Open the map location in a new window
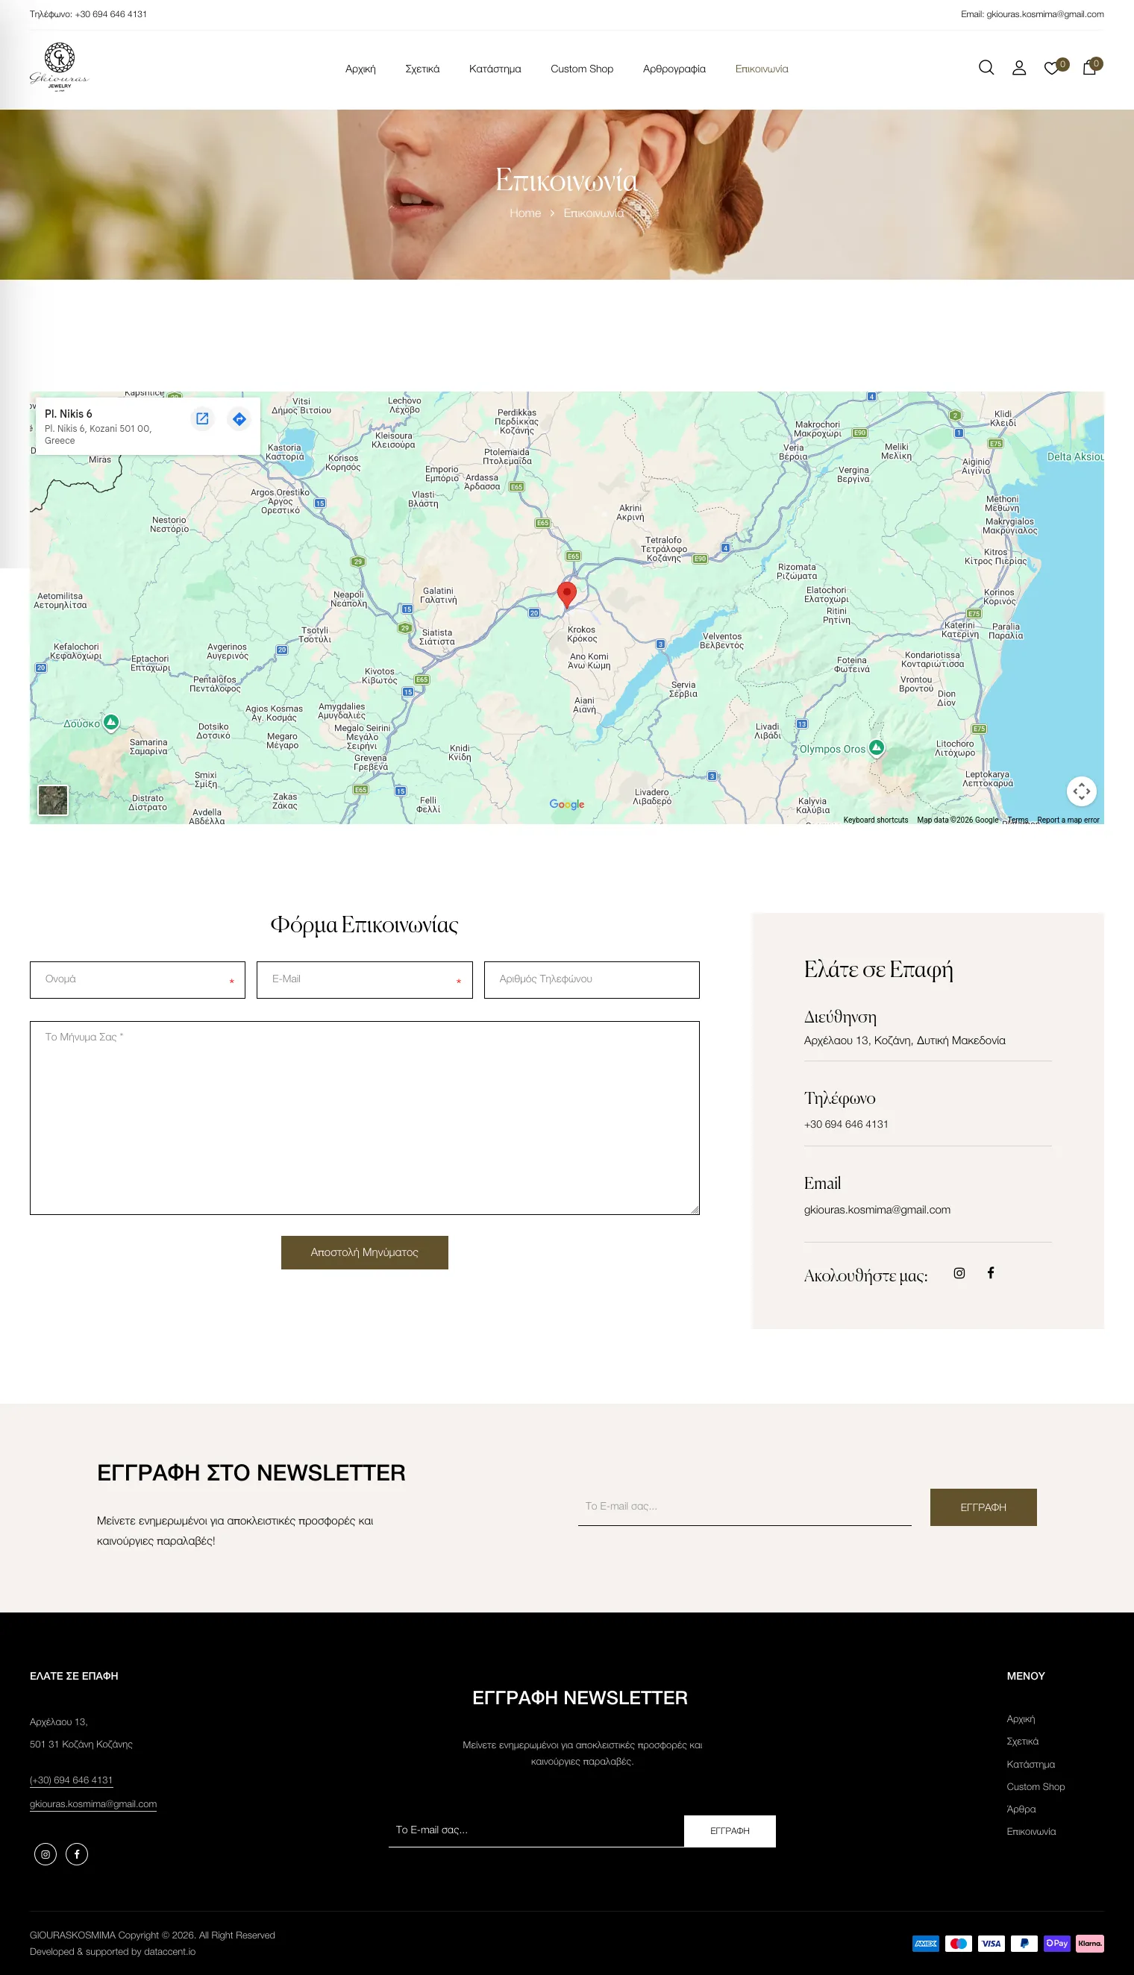This screenshot has width=1134, height=1975. [202, 419]
